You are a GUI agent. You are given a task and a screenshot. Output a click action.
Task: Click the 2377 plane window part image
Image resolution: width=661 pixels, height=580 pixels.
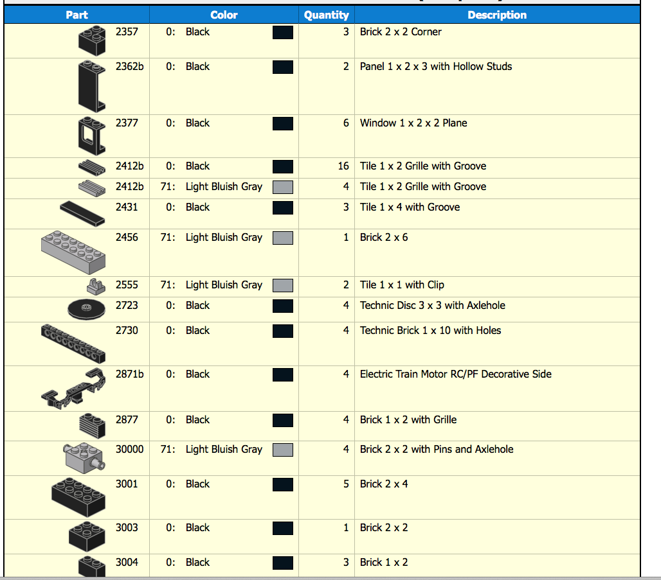coord(92,136)
